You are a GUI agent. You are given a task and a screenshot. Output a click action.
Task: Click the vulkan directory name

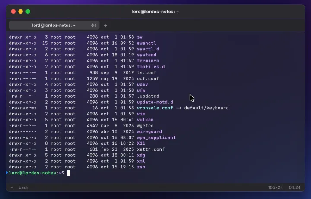tap(145, 120)
